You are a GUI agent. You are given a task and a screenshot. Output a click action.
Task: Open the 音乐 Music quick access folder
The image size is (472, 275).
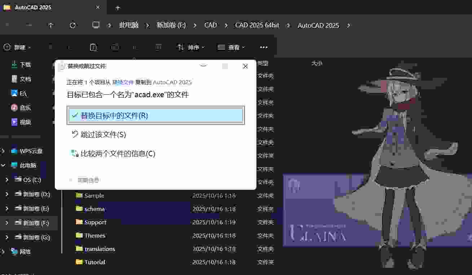[x=25, y=108]
